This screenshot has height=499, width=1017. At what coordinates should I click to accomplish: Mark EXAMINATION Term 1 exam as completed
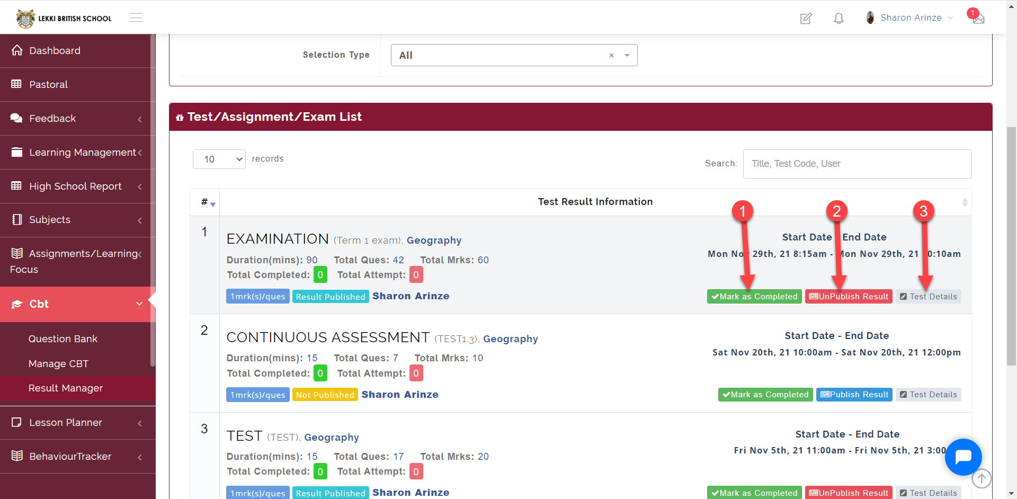(x=754, y=297)
